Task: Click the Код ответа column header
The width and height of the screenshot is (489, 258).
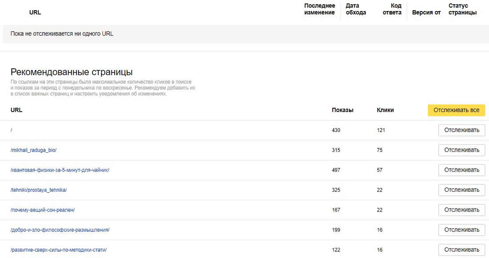Action: [x=392, y=9]
